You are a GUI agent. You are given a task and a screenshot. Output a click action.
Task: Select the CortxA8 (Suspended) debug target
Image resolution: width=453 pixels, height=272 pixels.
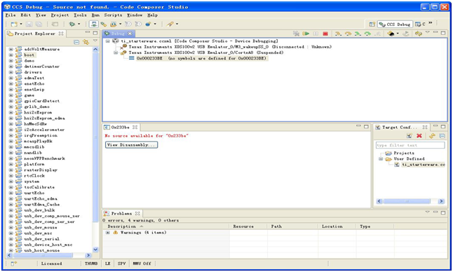[206, 53]
